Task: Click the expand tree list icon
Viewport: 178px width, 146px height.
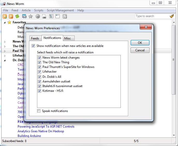Action: (51, 16)
